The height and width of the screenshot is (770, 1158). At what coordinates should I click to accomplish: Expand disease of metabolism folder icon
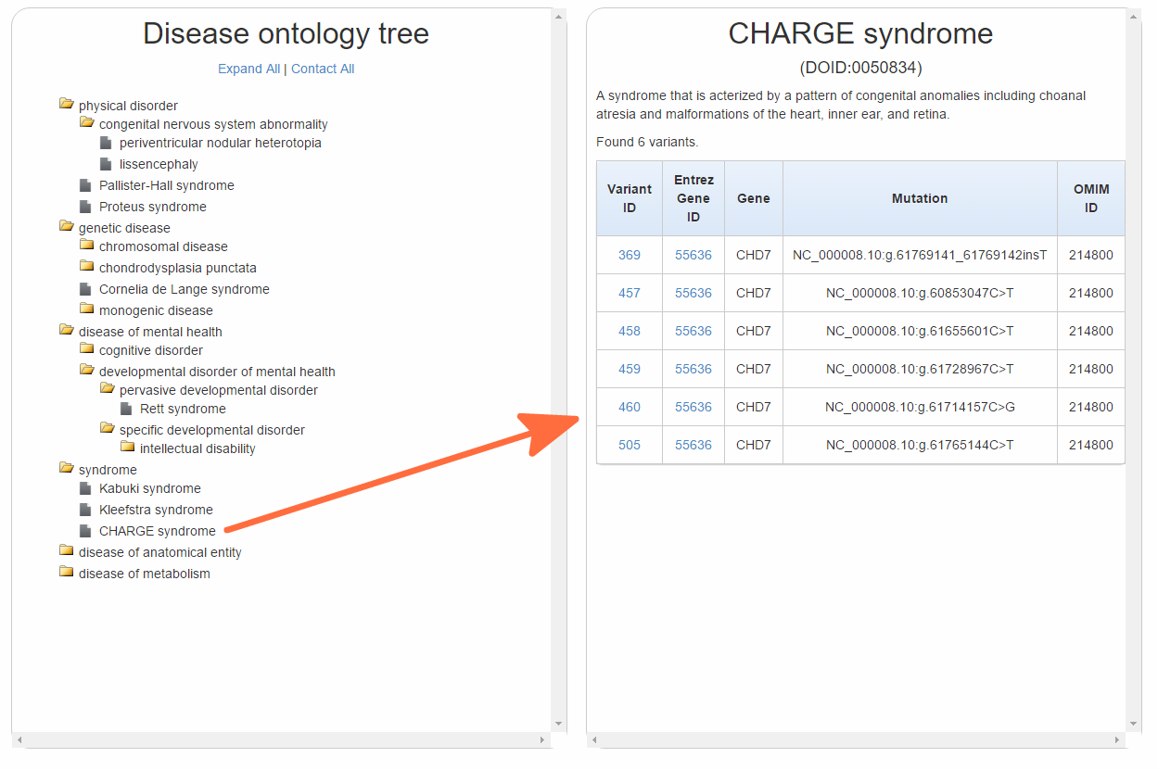coord(66,572)
